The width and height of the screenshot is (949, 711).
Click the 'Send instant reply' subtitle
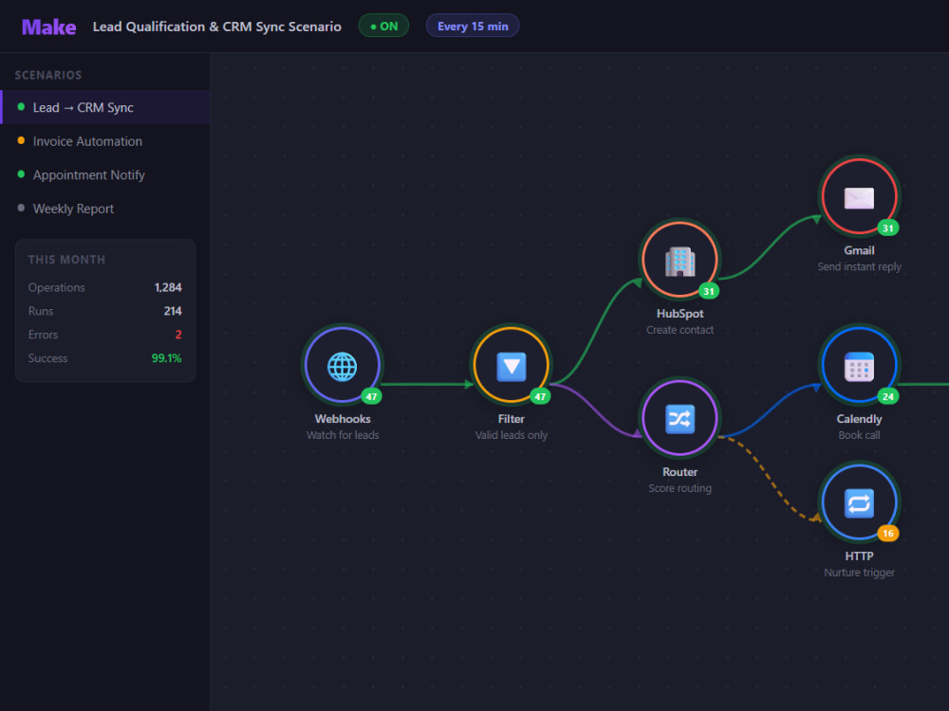point(859,266)
